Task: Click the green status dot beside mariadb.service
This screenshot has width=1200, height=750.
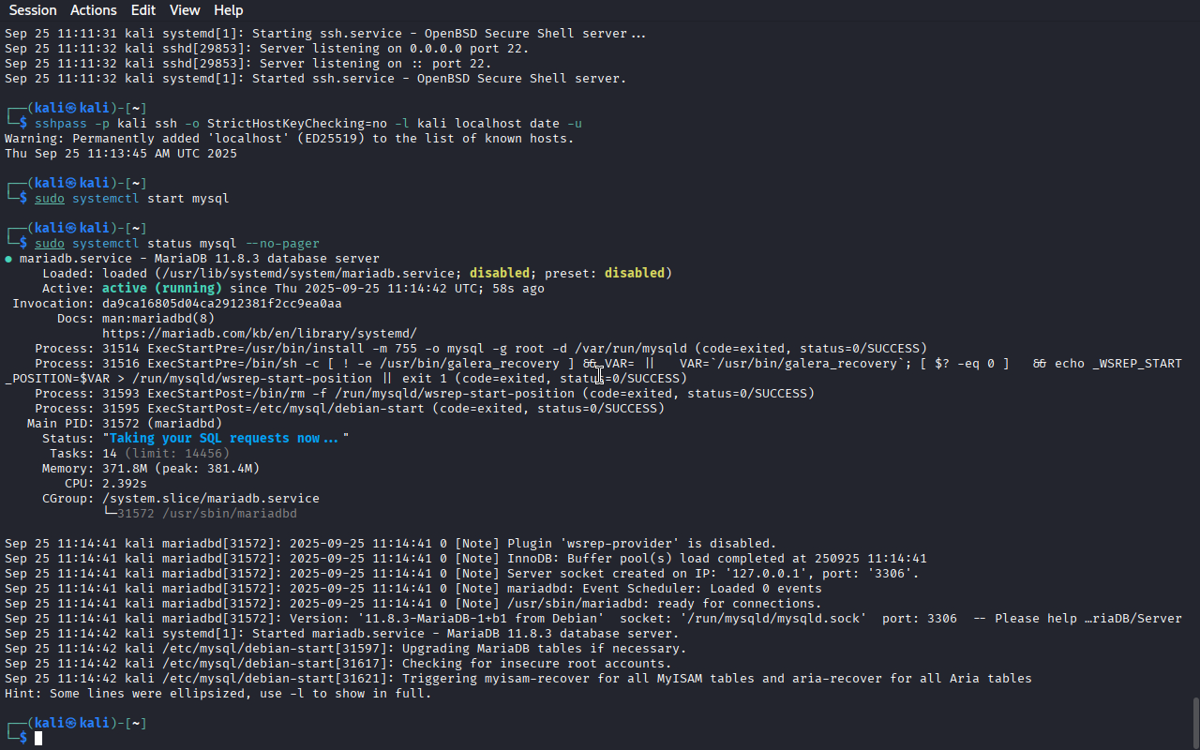Action: click(x=8, y=259)
